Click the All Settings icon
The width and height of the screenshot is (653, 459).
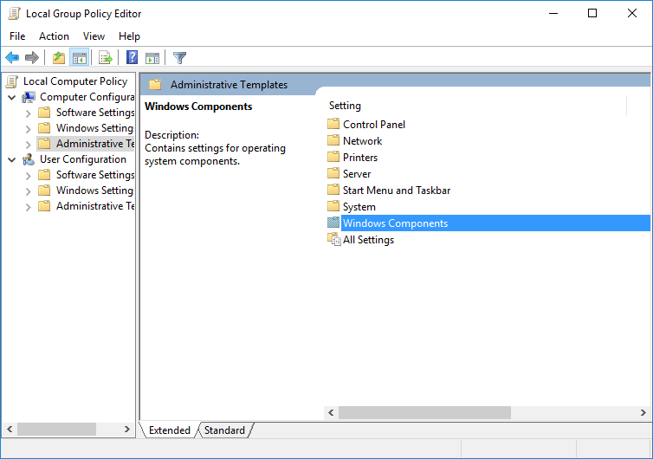tap(334, 240)
